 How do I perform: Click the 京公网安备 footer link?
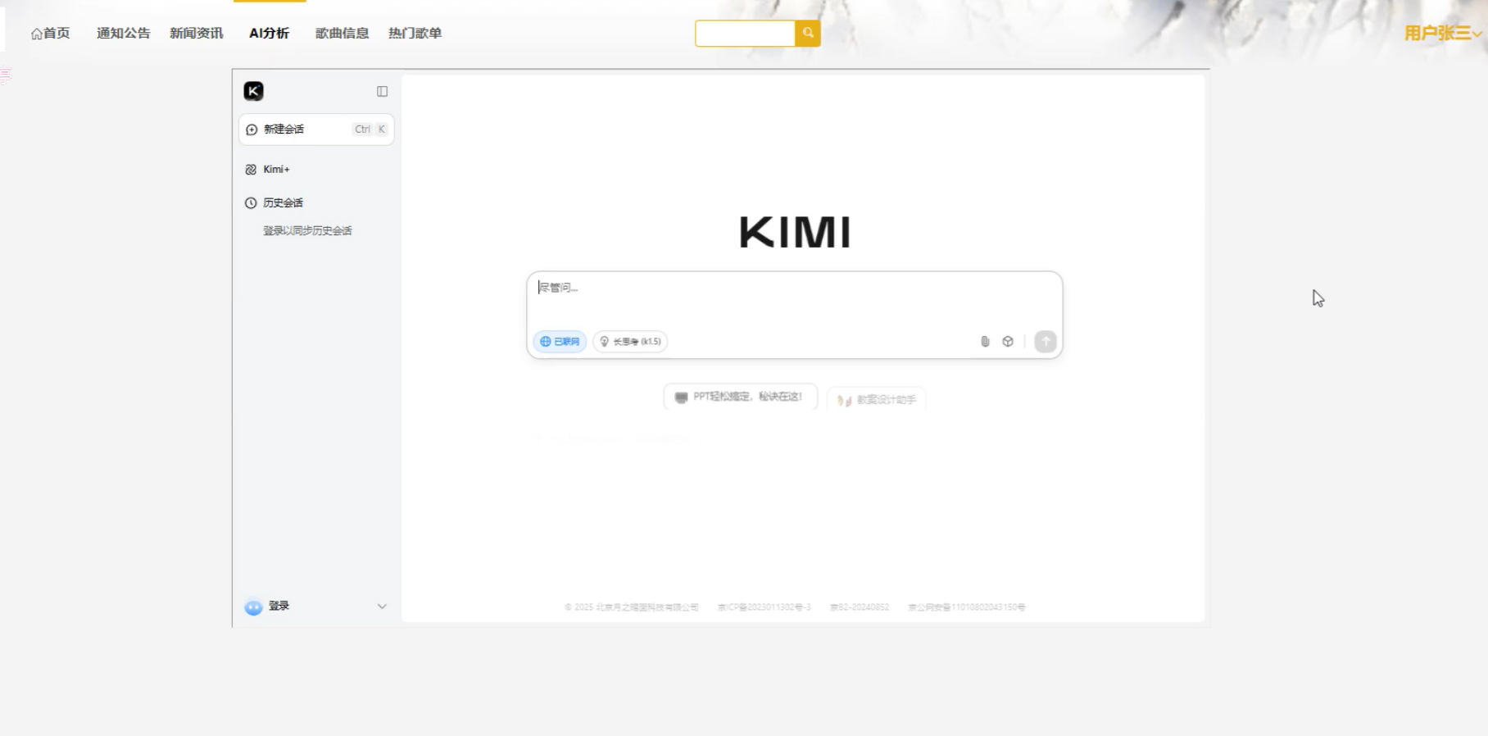pyautogui.click(x=967, y=607)
